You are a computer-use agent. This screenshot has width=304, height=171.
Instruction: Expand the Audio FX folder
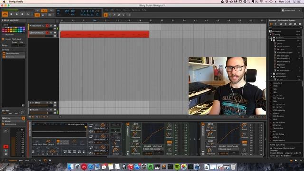[271, 38]
